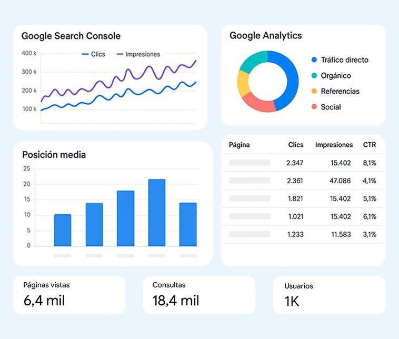Open the Usuarios card label
This screenshot has height=339, width=399.
299,286
